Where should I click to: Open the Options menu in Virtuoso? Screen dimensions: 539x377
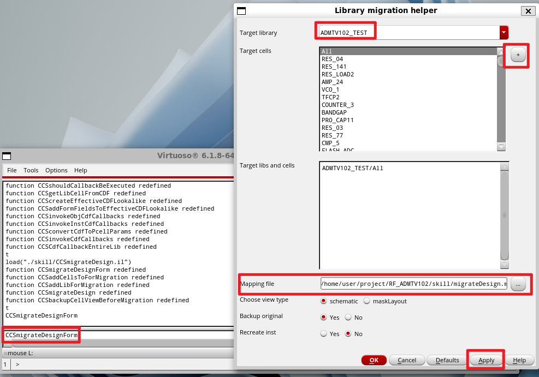(56, 170)
